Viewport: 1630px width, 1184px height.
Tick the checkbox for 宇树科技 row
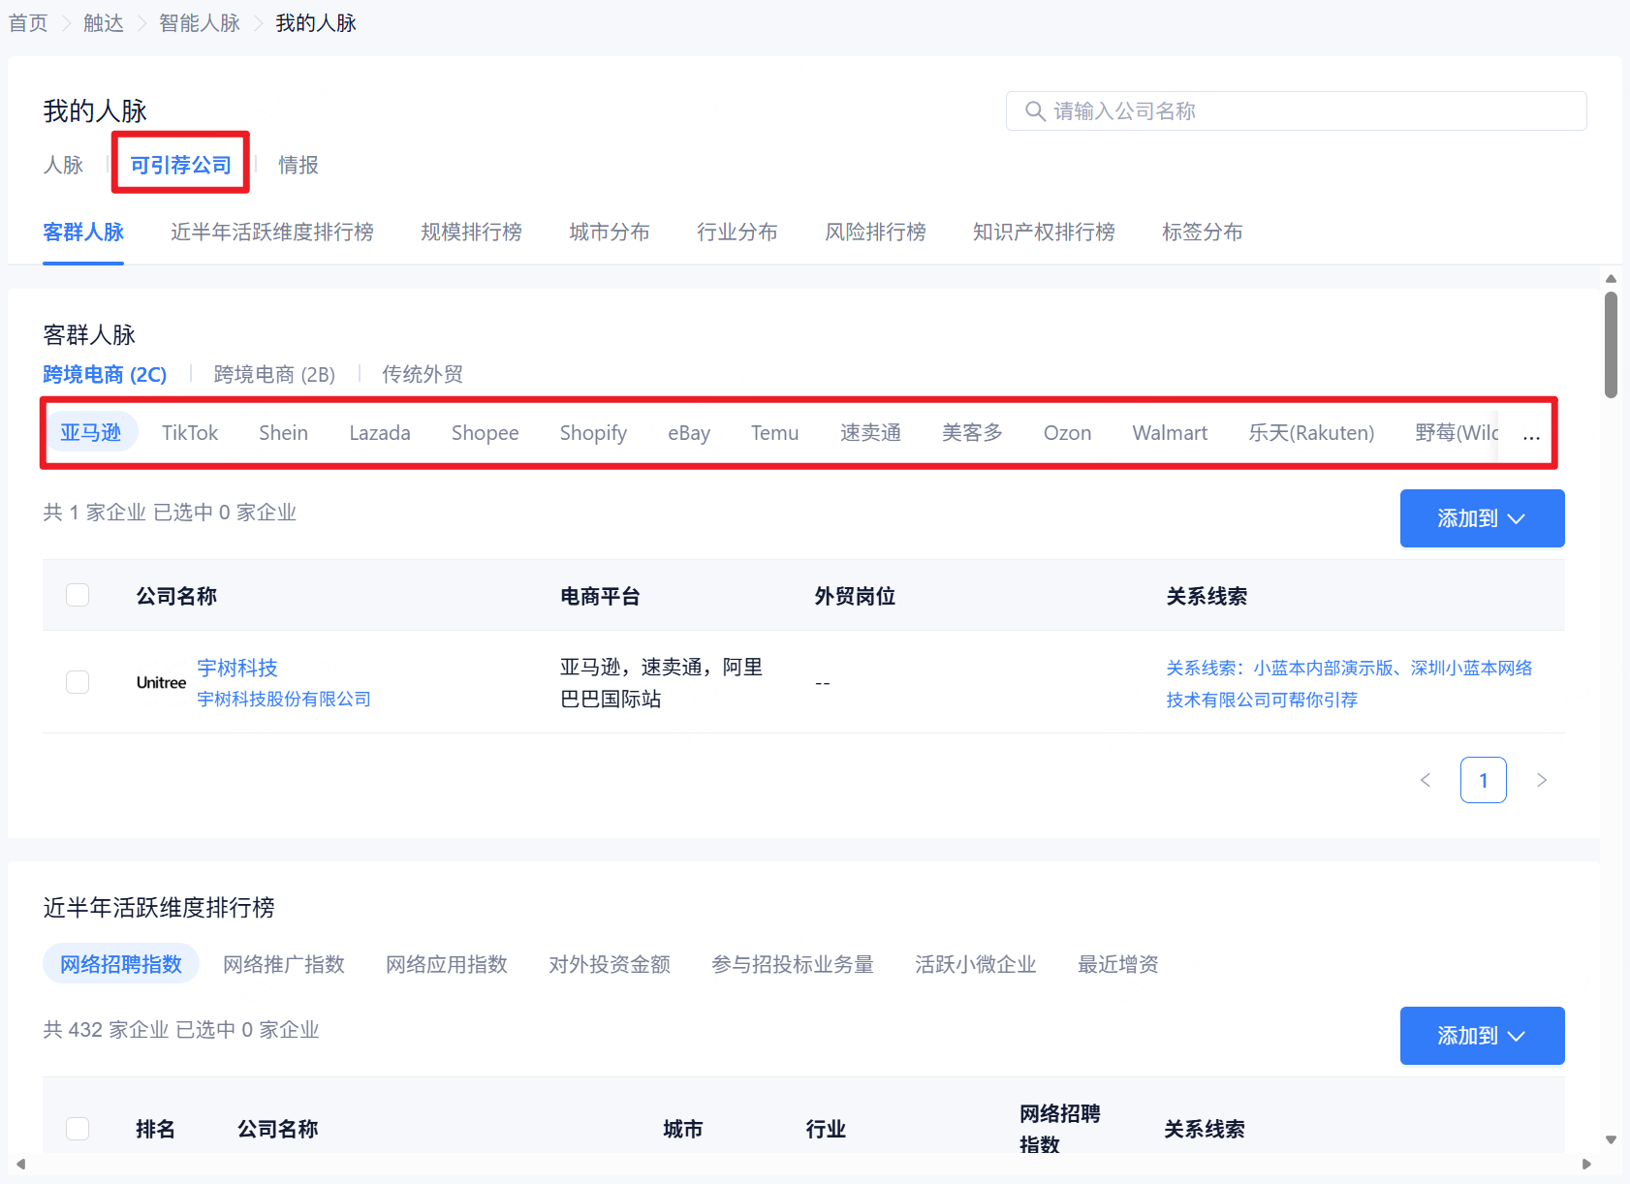(78, 682)
